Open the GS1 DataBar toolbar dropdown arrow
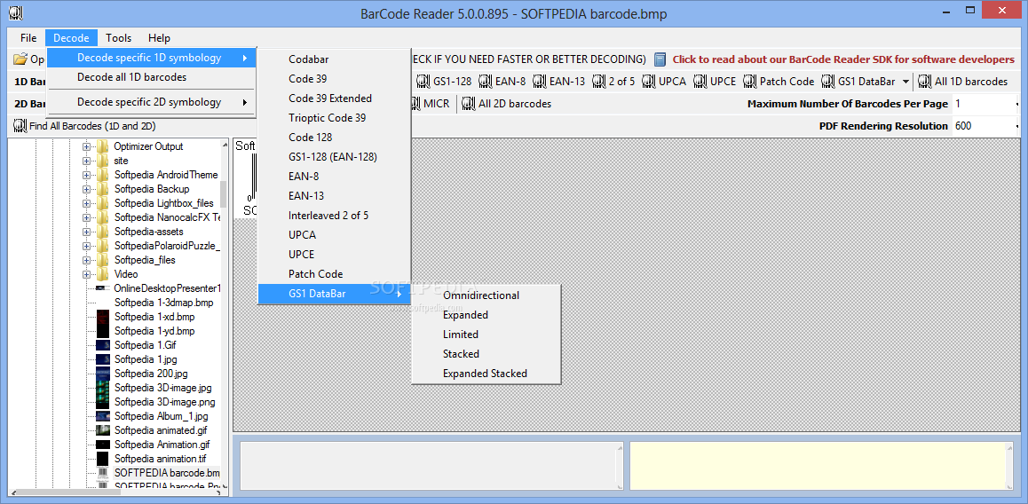 (906, 82)
